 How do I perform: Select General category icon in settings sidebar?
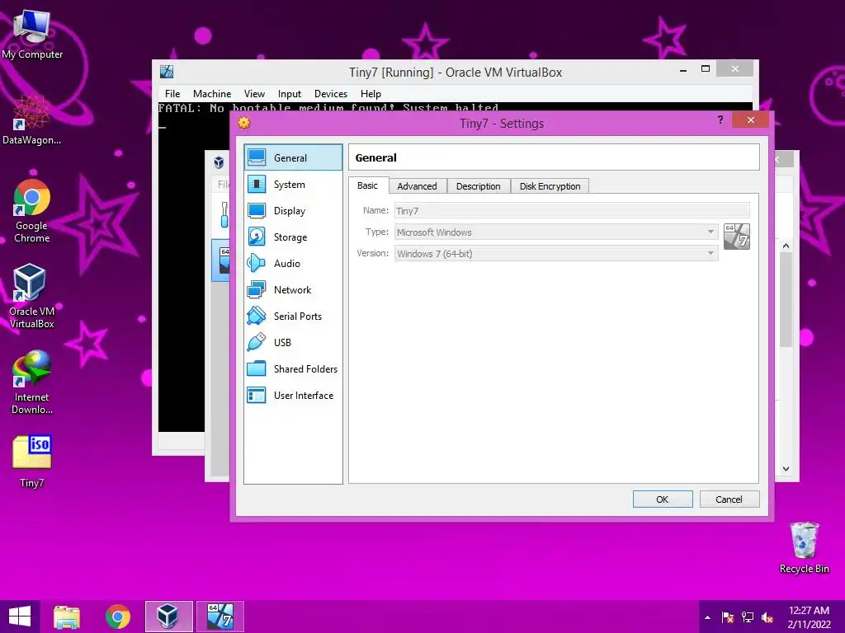pyautogui.click(x=257, y=157)
